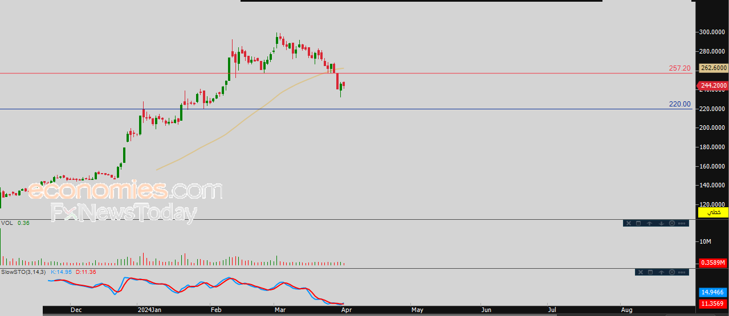The height and width of the screenshot is (316, 729).
Task: Close the SlowSTO indicator panel
Action: coord(641,272)
